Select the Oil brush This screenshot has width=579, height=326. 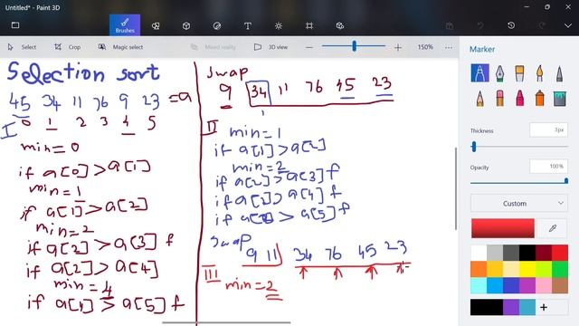pos(519,72)
